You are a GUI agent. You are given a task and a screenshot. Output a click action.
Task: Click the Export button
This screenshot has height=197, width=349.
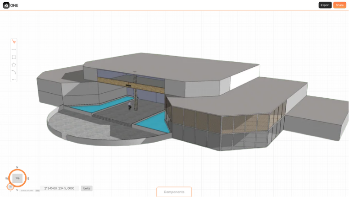(x=325, y=5)
